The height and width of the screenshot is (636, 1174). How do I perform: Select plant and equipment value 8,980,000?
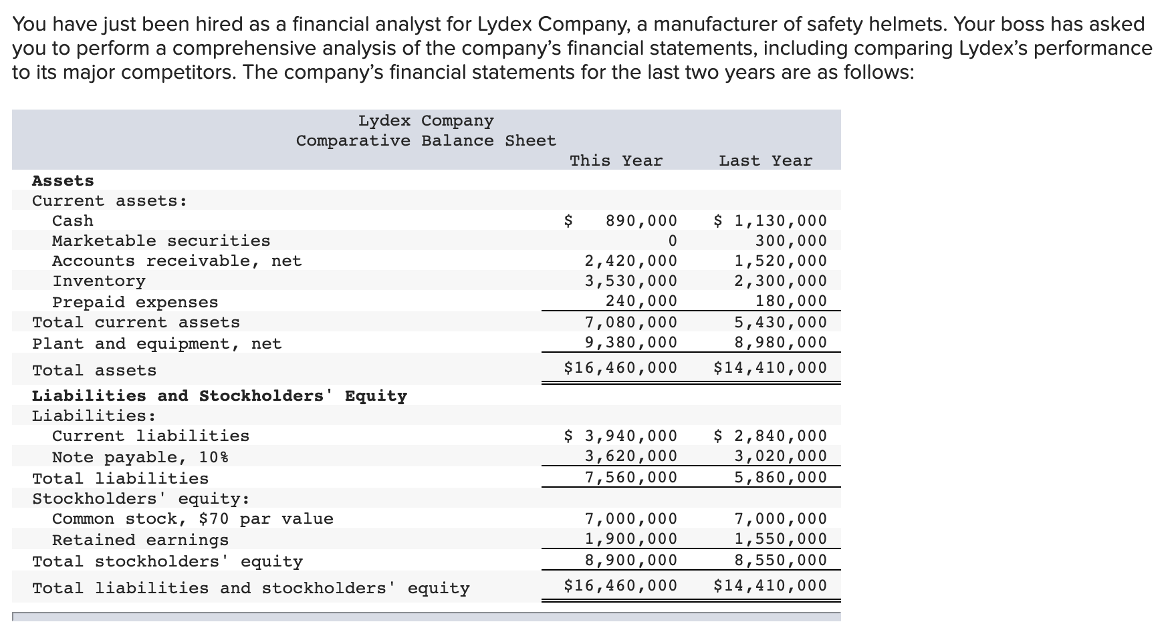[x=781, y=343]
